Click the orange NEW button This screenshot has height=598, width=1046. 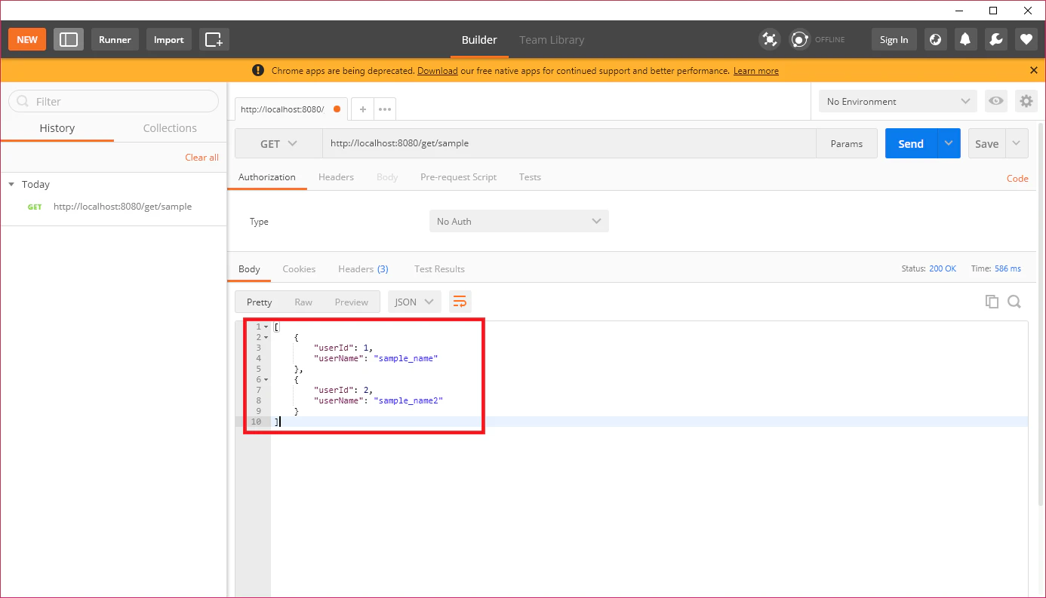(27, 39)
